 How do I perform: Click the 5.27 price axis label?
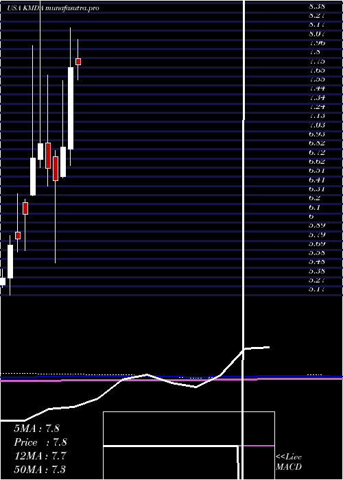[x=317, y=280]
